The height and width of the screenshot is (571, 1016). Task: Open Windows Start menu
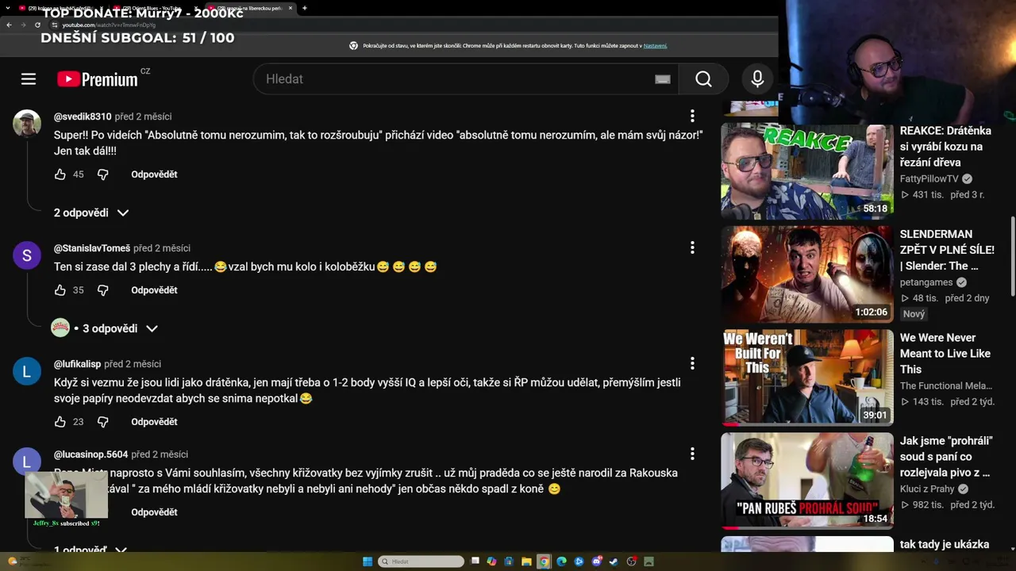pos(368,561)
